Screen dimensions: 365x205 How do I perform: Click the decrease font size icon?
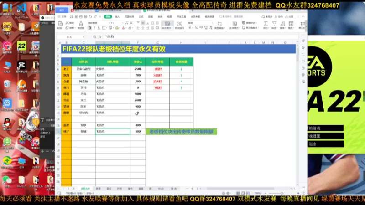[x=131, y=23]
